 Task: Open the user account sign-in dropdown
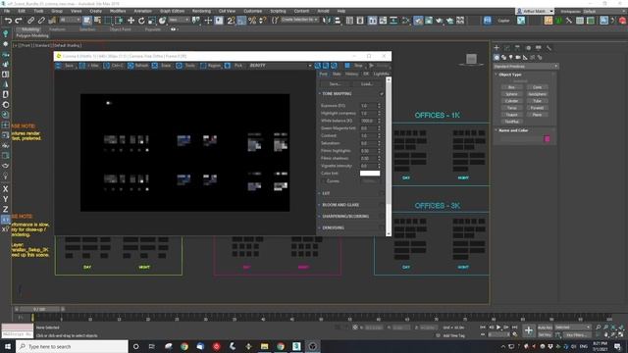tap(535, 11)
